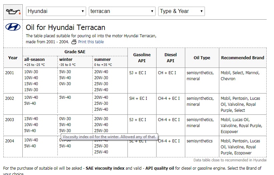Expand the terracan model dropdown
The image size is (274, 175).
(x=122, y=11)
